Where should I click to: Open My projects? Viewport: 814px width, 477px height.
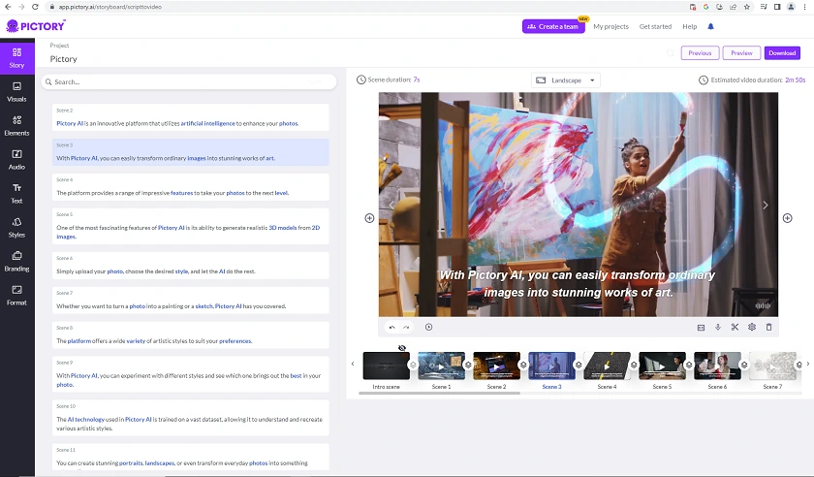tap(610, 26)
